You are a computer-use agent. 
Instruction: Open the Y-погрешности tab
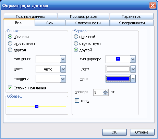(x=132, y=23)
